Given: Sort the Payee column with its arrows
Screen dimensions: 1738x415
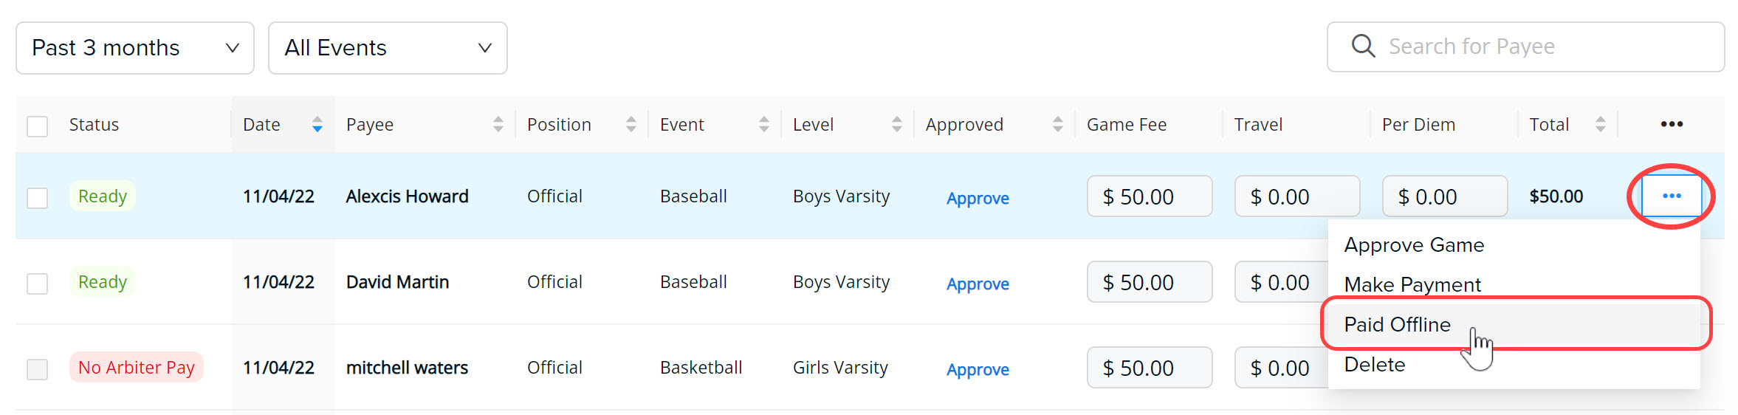Looking at the screenshot, I should coord(498,124).
